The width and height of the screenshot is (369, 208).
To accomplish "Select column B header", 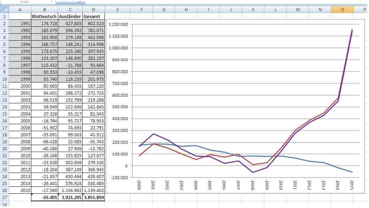I will [x=45, y=10].
